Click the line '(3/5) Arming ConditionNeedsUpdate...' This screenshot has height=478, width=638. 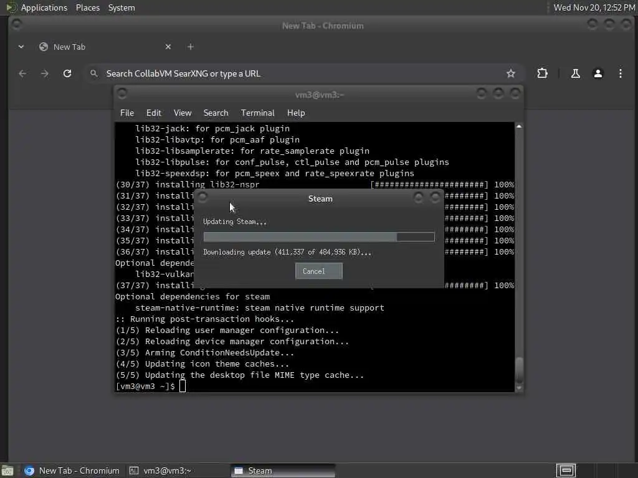tap(204, 353)
